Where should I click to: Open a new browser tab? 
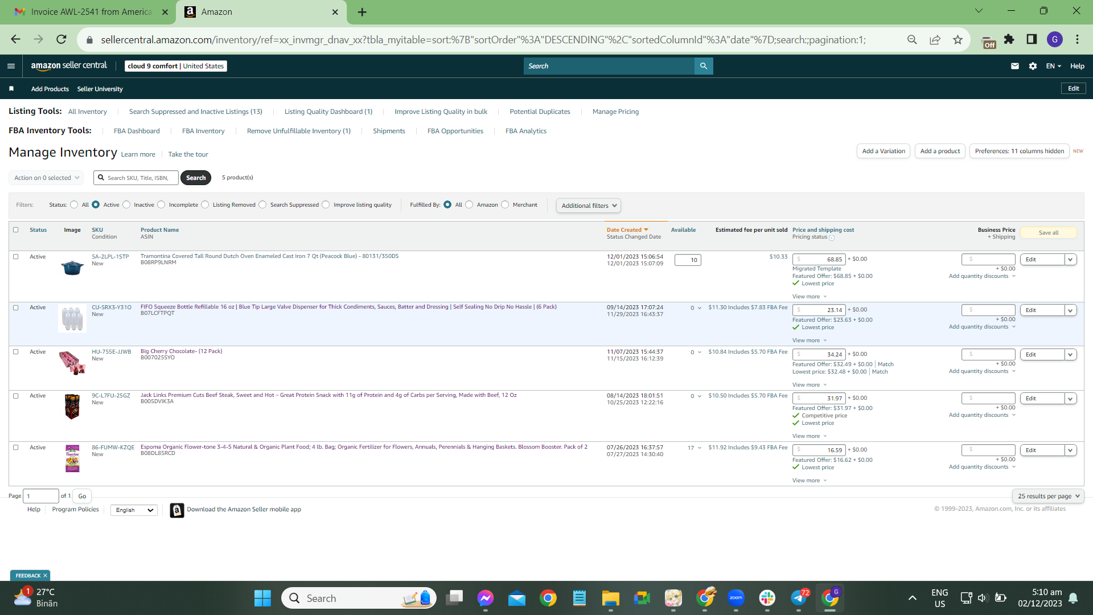[x=362, y=12]
